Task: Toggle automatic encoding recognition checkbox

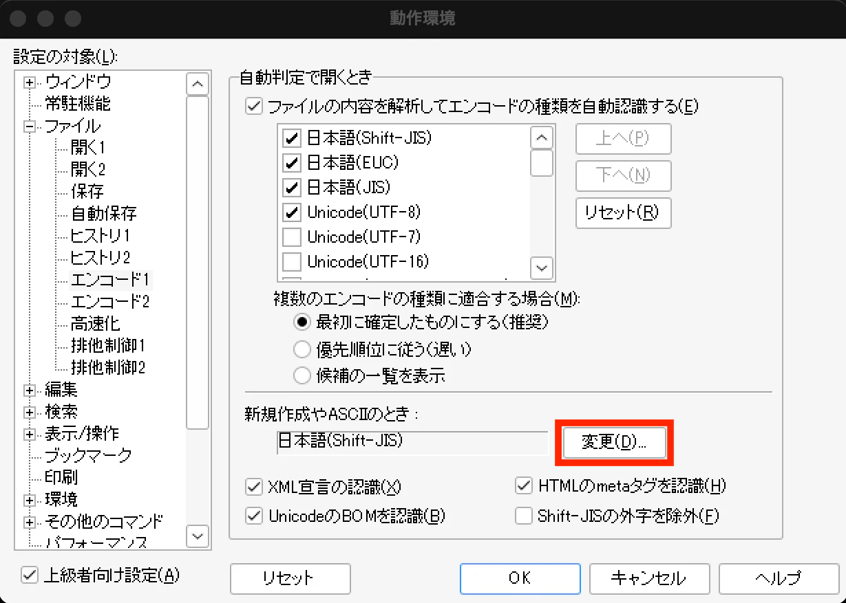Action: click(254, 107)
